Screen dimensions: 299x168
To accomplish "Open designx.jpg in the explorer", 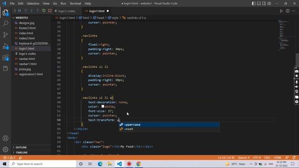I will 27,23.
